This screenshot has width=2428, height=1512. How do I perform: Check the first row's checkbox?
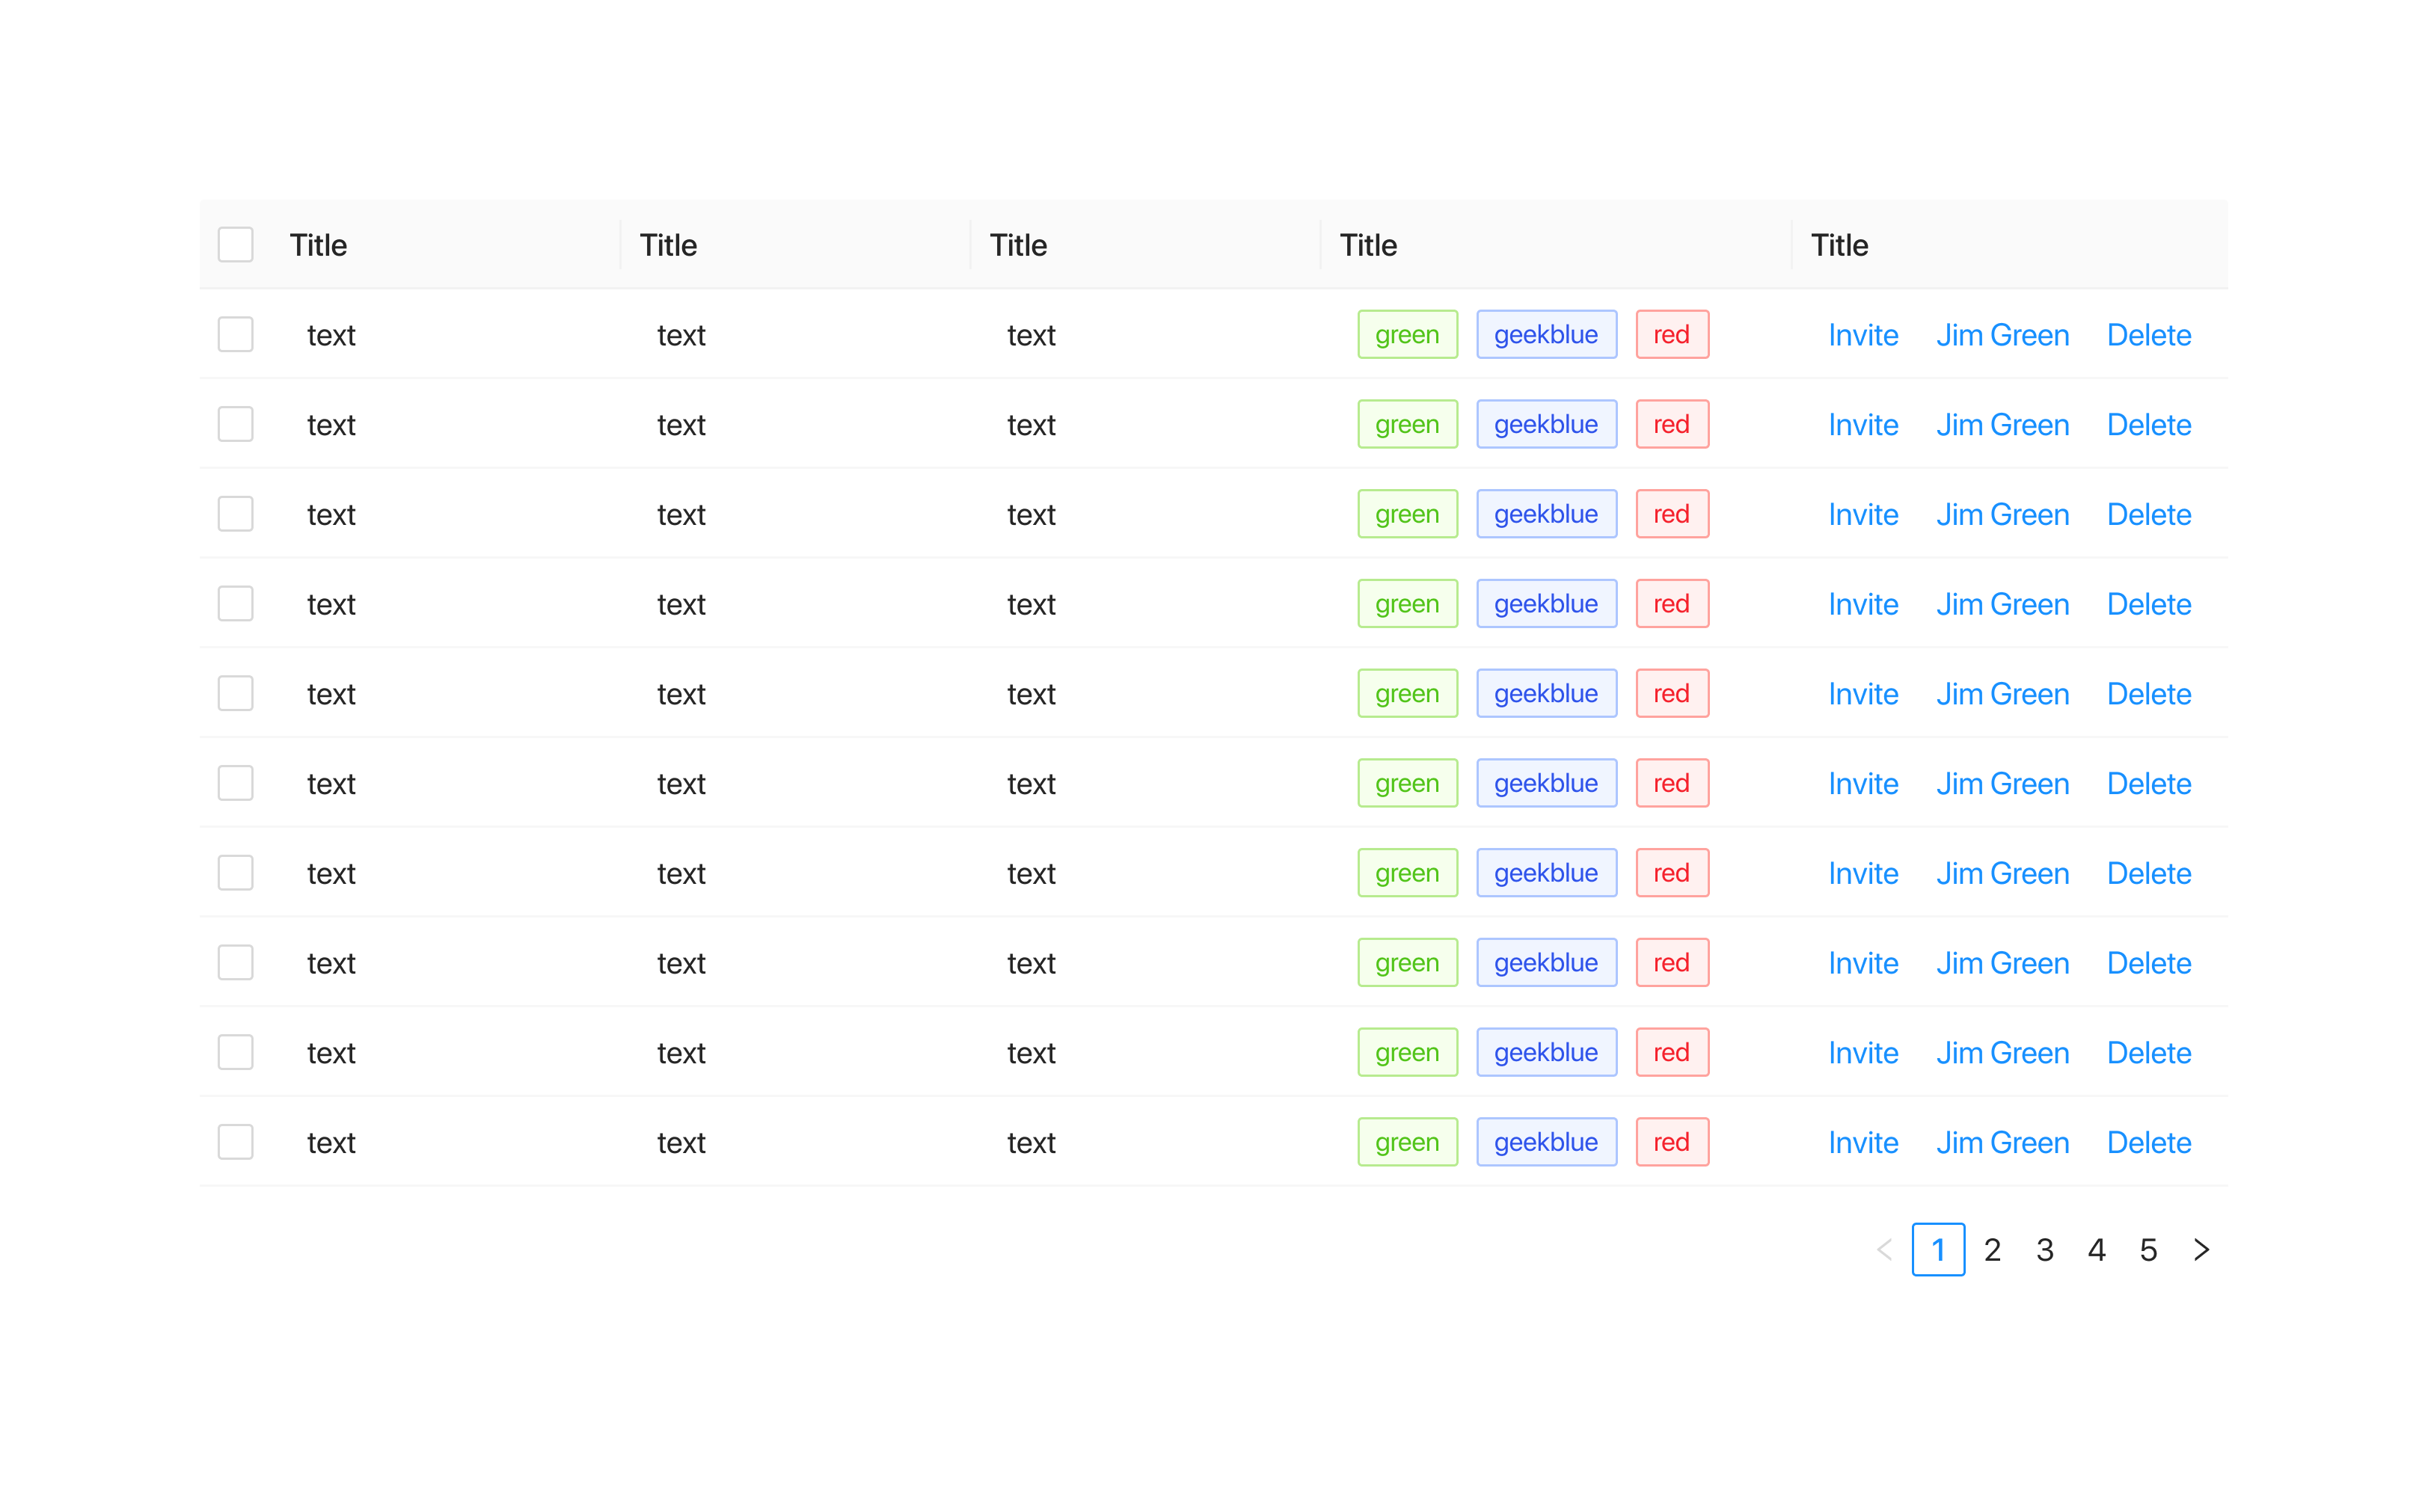point(236,335)
